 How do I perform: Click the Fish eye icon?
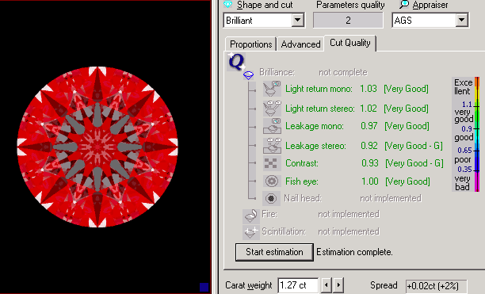tap(272, 181)
